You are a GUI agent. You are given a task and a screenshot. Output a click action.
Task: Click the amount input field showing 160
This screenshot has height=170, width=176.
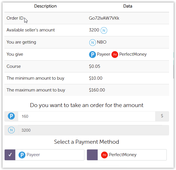tap(87, 116)
